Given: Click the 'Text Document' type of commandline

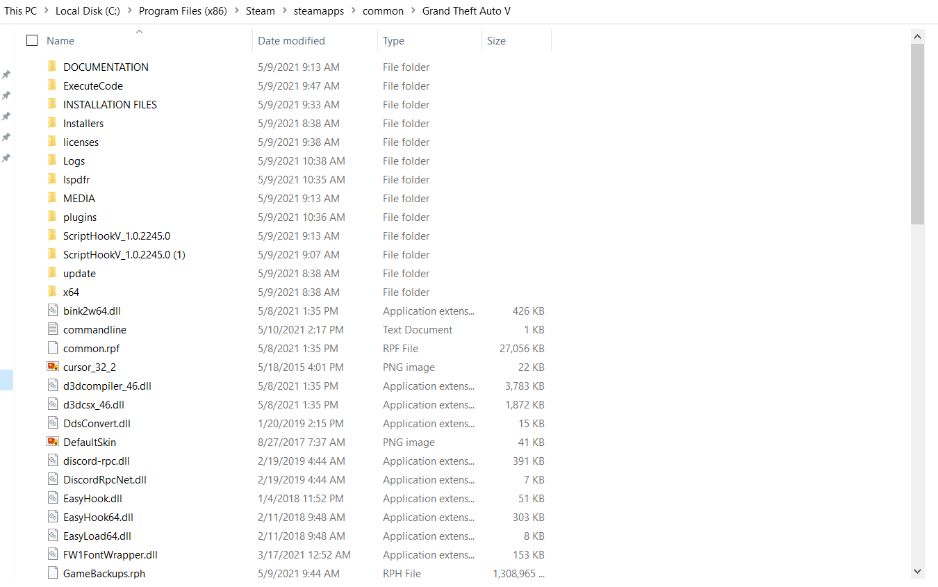Looking at the screenshot, I should pyautogui.click(x=418, y=329).
